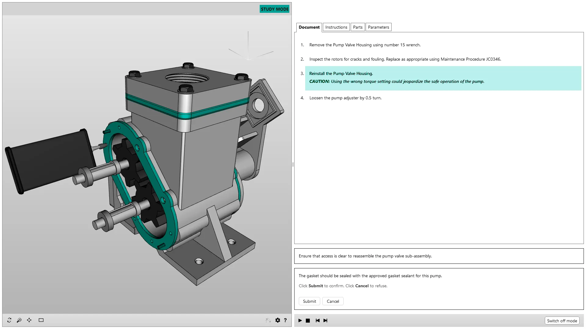Select the pan move tool
Screen dimensions: 586x329
click(29, 320)
